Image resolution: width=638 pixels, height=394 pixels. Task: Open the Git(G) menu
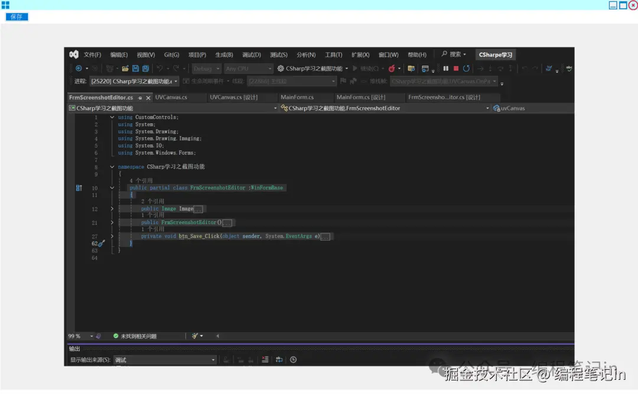pos(171,55)
